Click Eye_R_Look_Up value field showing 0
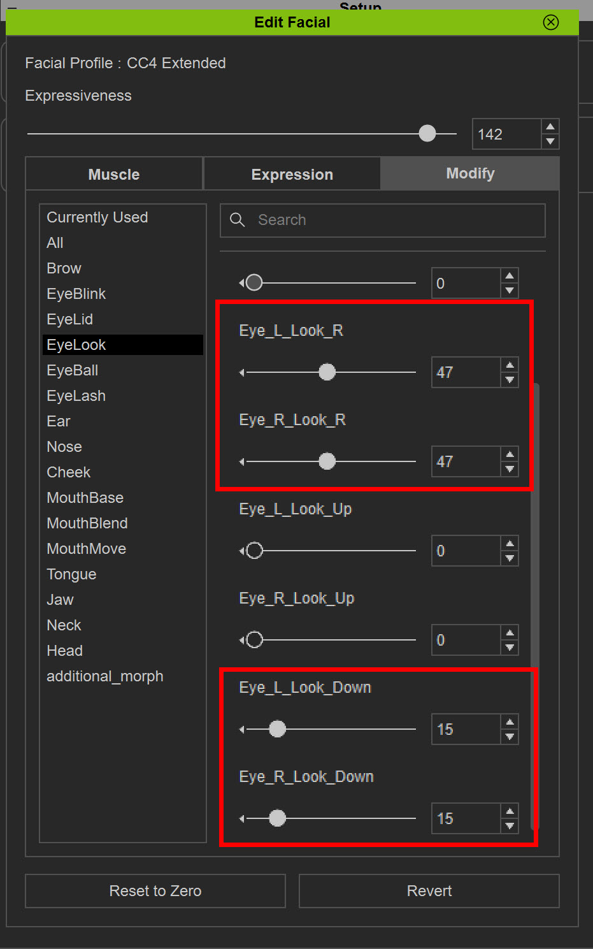Screen dimensions: 593x949 (x=466, y=640)
